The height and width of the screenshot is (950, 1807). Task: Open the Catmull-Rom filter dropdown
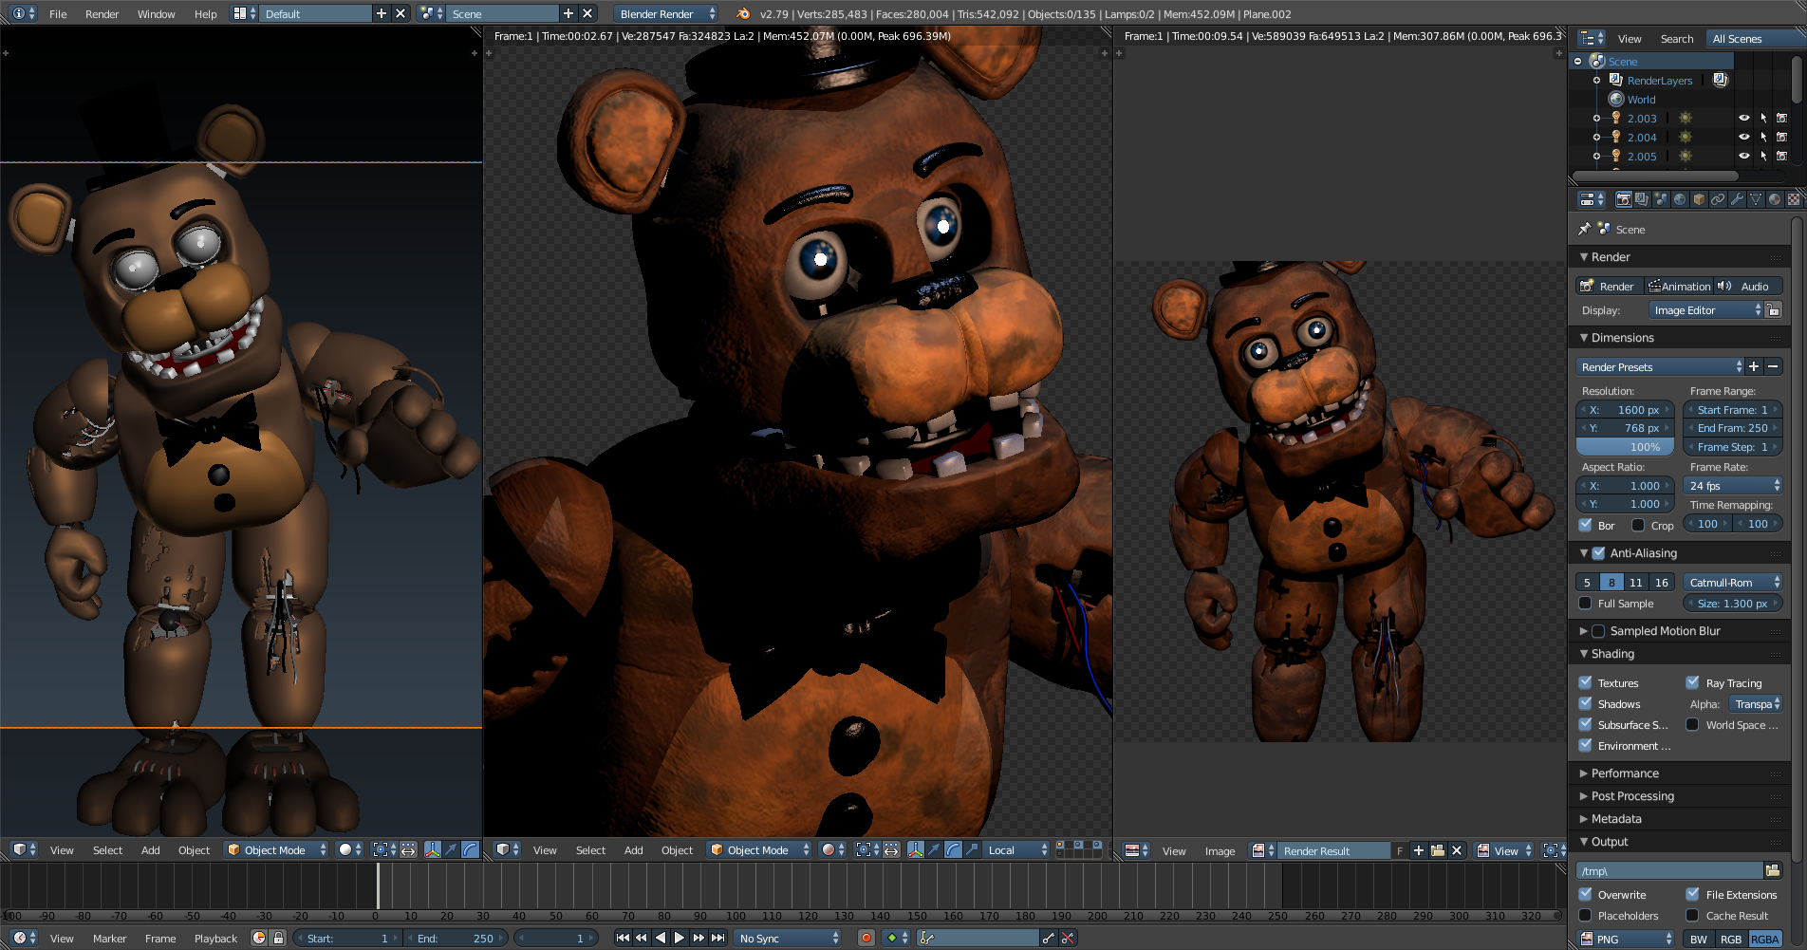(1733, 582)
